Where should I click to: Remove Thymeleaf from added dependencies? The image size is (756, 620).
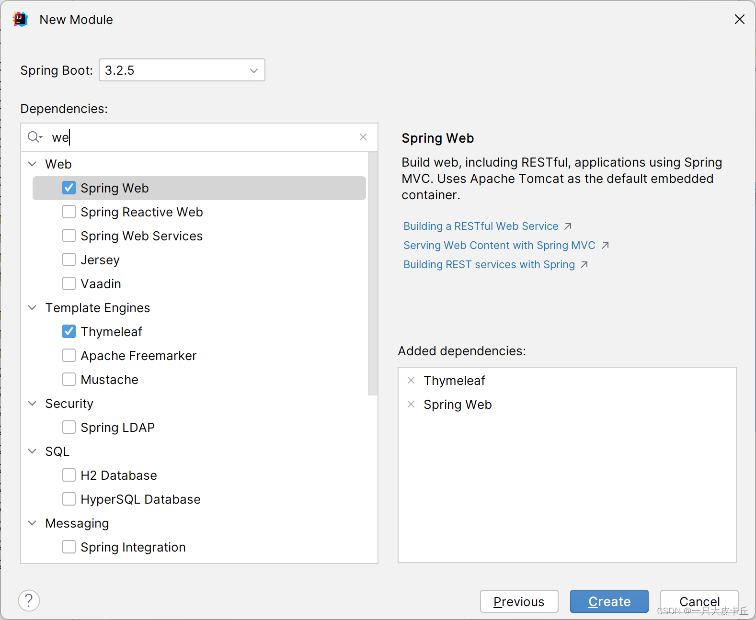tap(411, 380)
